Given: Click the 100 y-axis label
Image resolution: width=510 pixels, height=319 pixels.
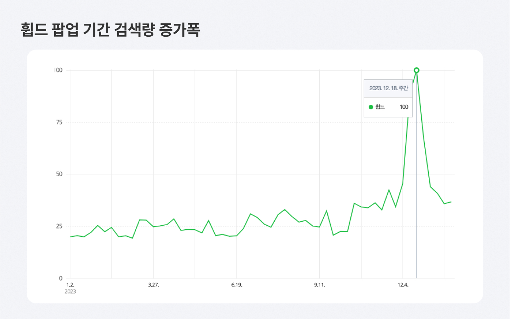Looking at the screenshot, I should tap(59, 70).
